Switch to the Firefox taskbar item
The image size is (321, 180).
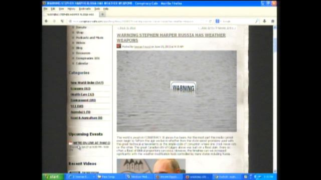198,176
